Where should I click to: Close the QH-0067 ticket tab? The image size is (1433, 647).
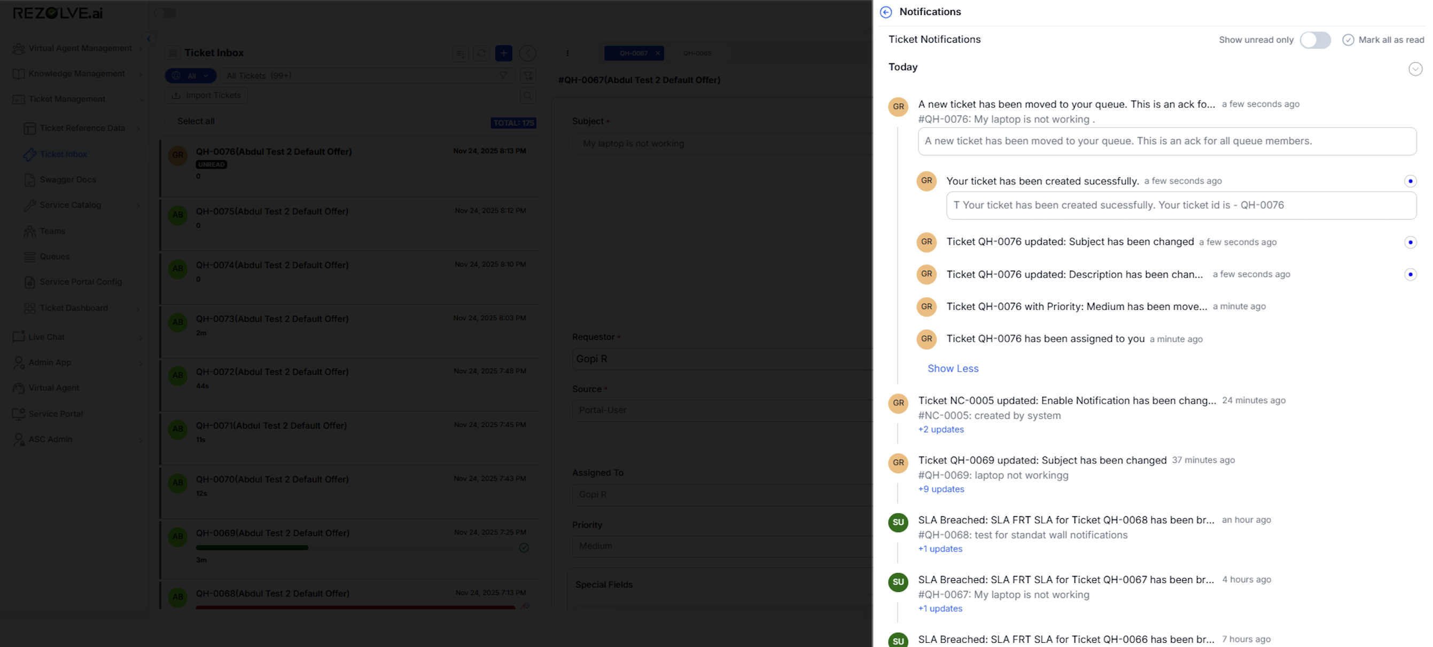[657, 53]
